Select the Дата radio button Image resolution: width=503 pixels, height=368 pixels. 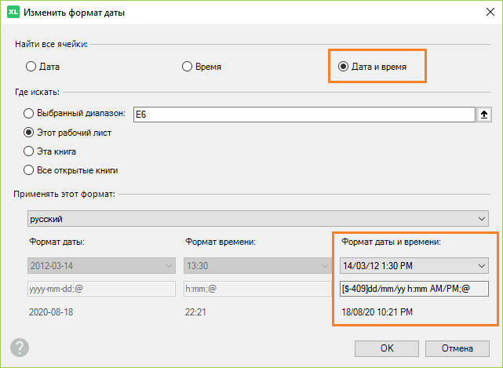[31, 67]
